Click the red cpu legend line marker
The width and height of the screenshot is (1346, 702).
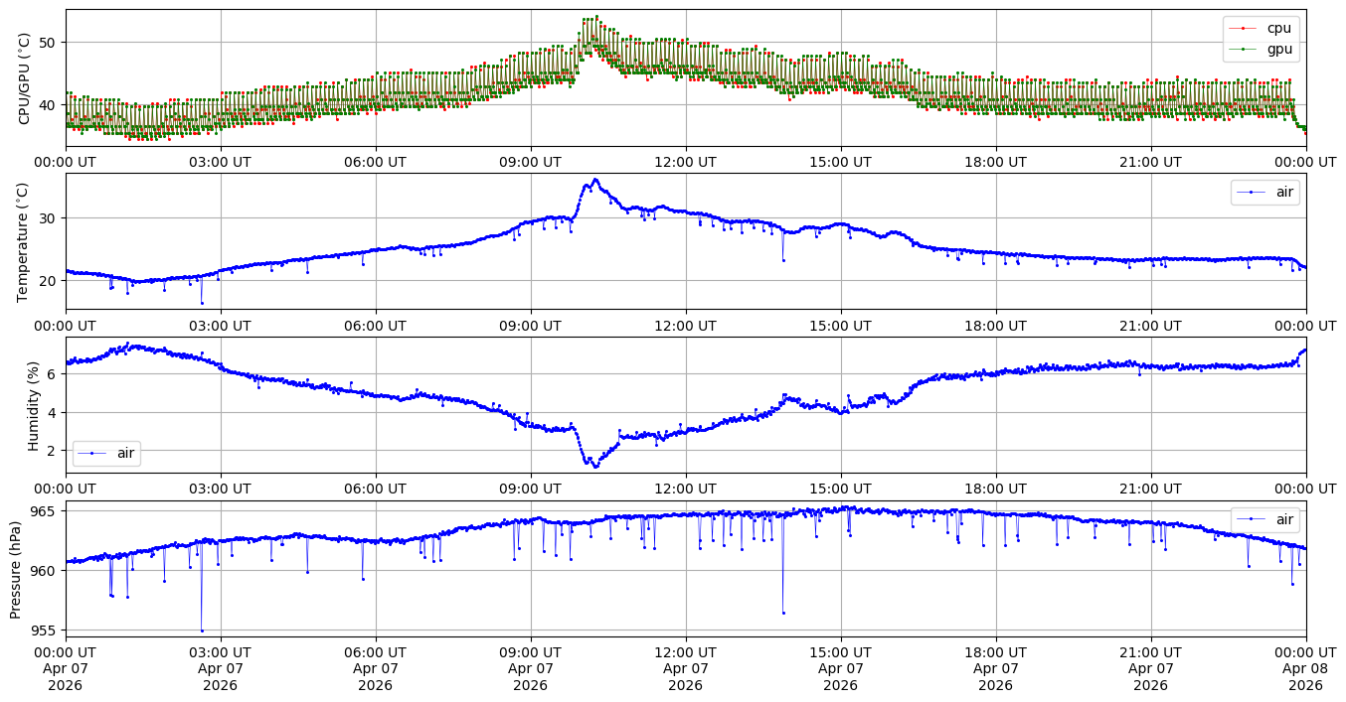1243,28
